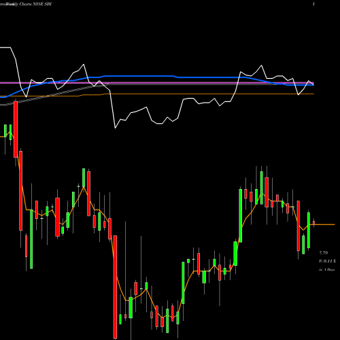Click the 7.79 price value label
Screen dimensions: 340x340
tap(324, 253)
